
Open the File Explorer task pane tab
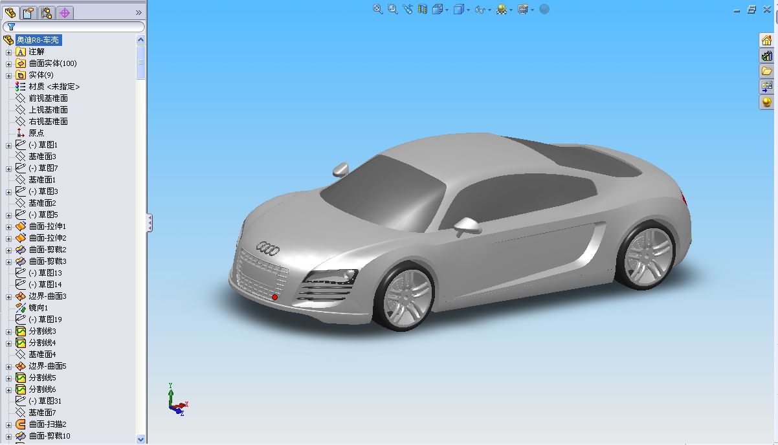coord(767,71)
